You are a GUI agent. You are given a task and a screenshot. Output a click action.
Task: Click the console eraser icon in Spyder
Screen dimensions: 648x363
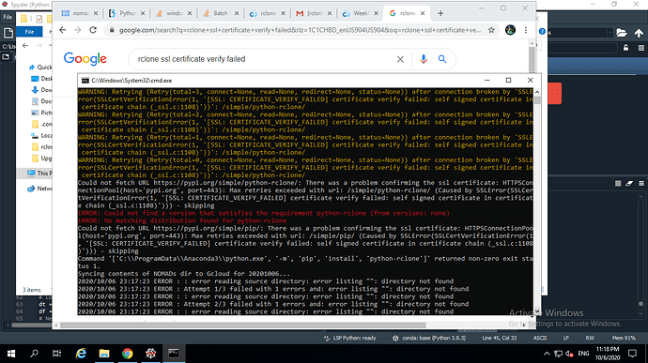click(x=629, y=183)
